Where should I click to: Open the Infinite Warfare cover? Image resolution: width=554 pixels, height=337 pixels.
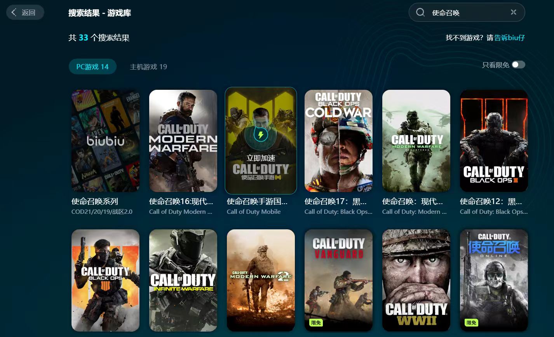click(183, 280)
